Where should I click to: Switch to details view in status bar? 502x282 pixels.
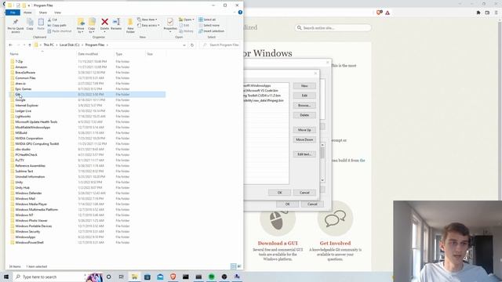pos(234,266)
